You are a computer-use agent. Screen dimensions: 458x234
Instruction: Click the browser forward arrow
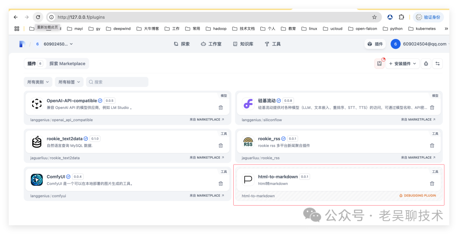tap(27, 17)
